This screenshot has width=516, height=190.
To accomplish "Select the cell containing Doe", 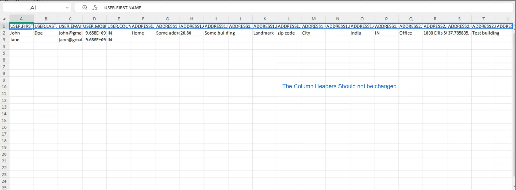I will point(46,33).
